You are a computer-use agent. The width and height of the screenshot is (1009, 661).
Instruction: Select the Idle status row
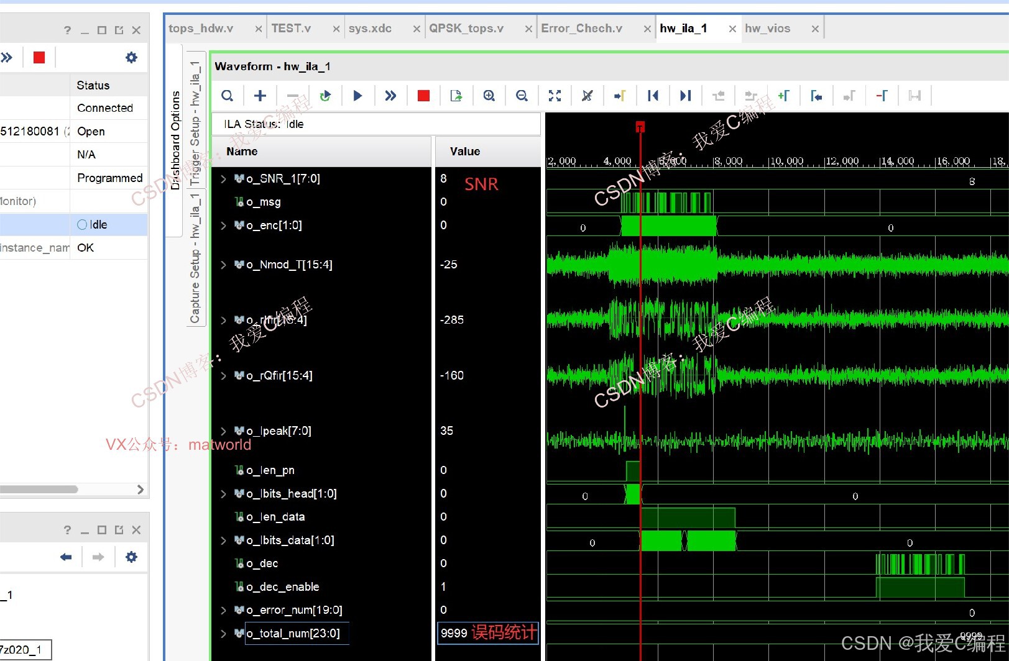(x=74, y=225)
